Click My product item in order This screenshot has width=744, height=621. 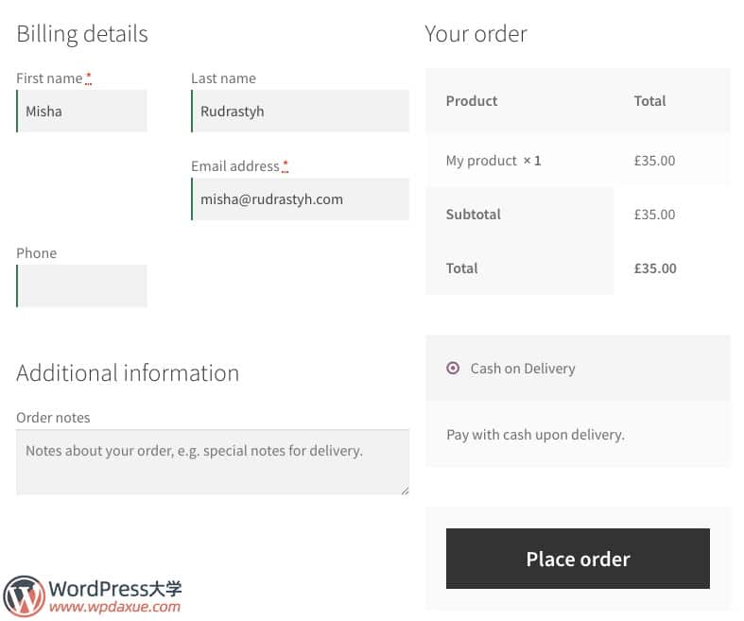coord(481,161)
